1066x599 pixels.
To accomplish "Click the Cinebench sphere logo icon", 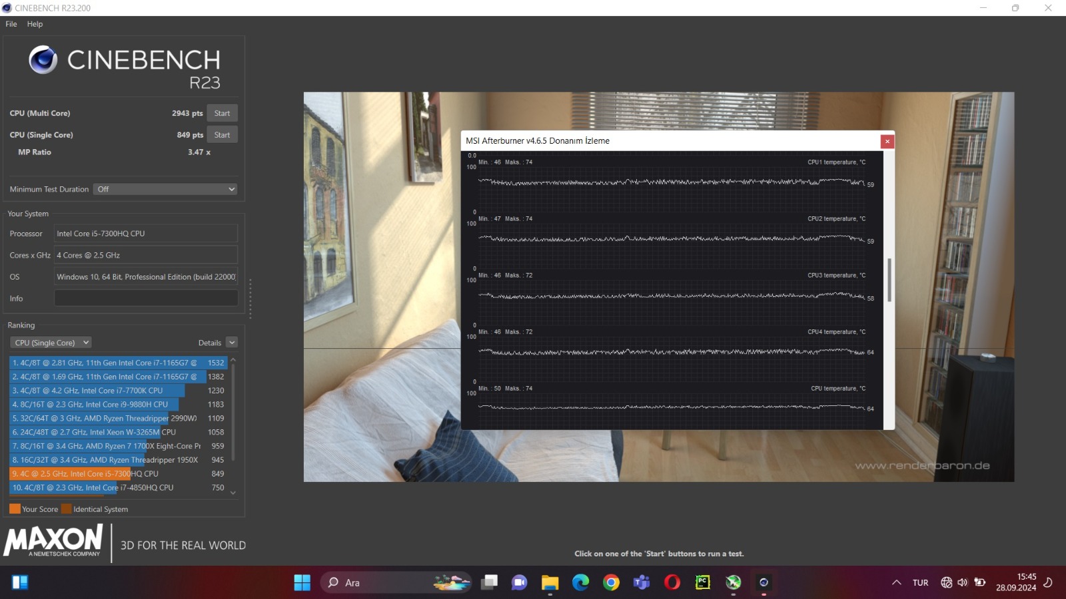I will (43, 60).
